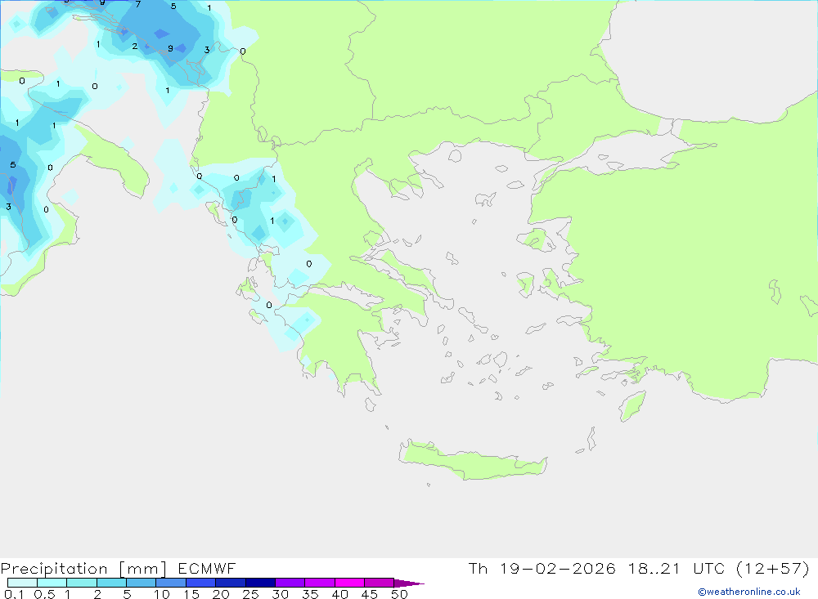The width and height of the screenshot is (818, 599).
Task: Click the "(12+57)" forecast offset text
Action: click(x=773, y=569)
